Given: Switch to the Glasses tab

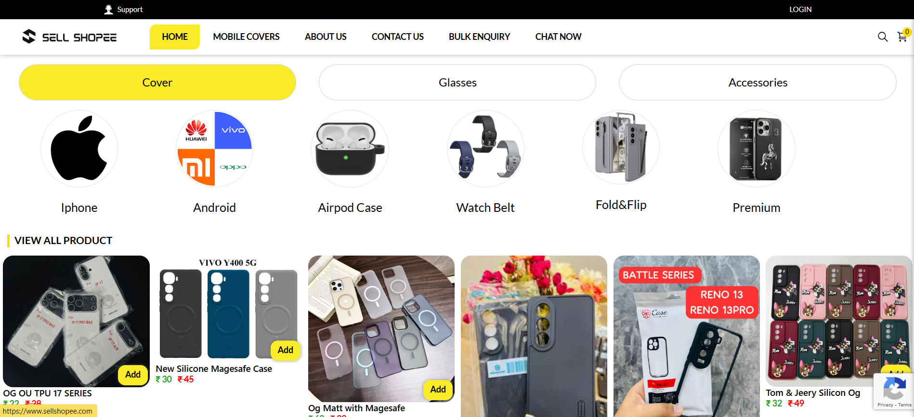Looking at the screenshot, I should coord(457,83).
